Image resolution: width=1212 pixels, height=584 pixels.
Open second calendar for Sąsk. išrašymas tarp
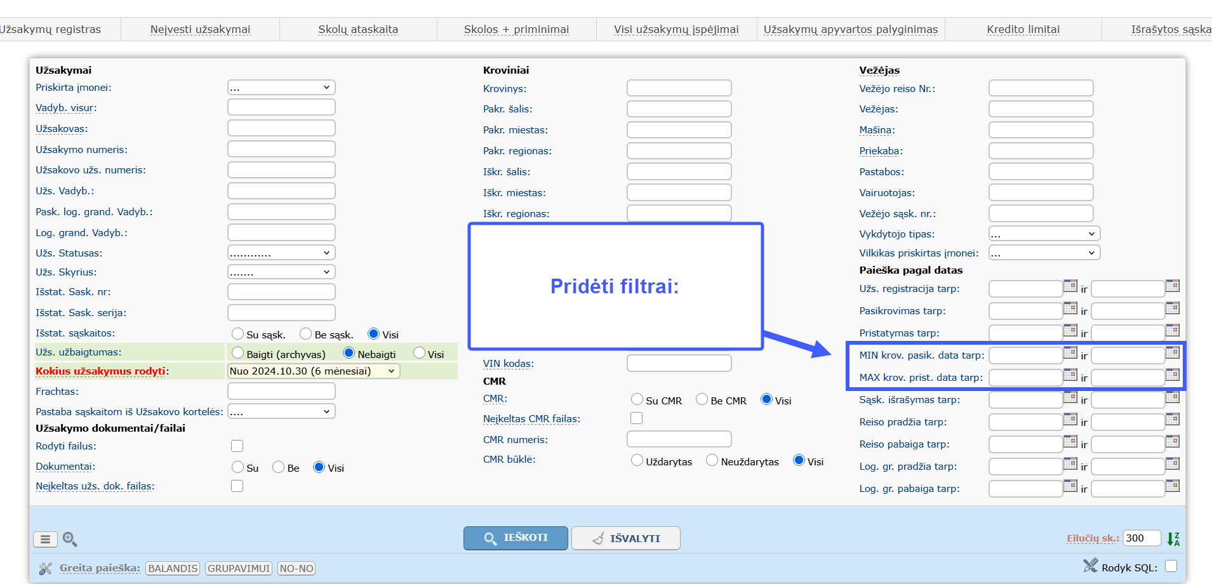(x=1173, y=397)
